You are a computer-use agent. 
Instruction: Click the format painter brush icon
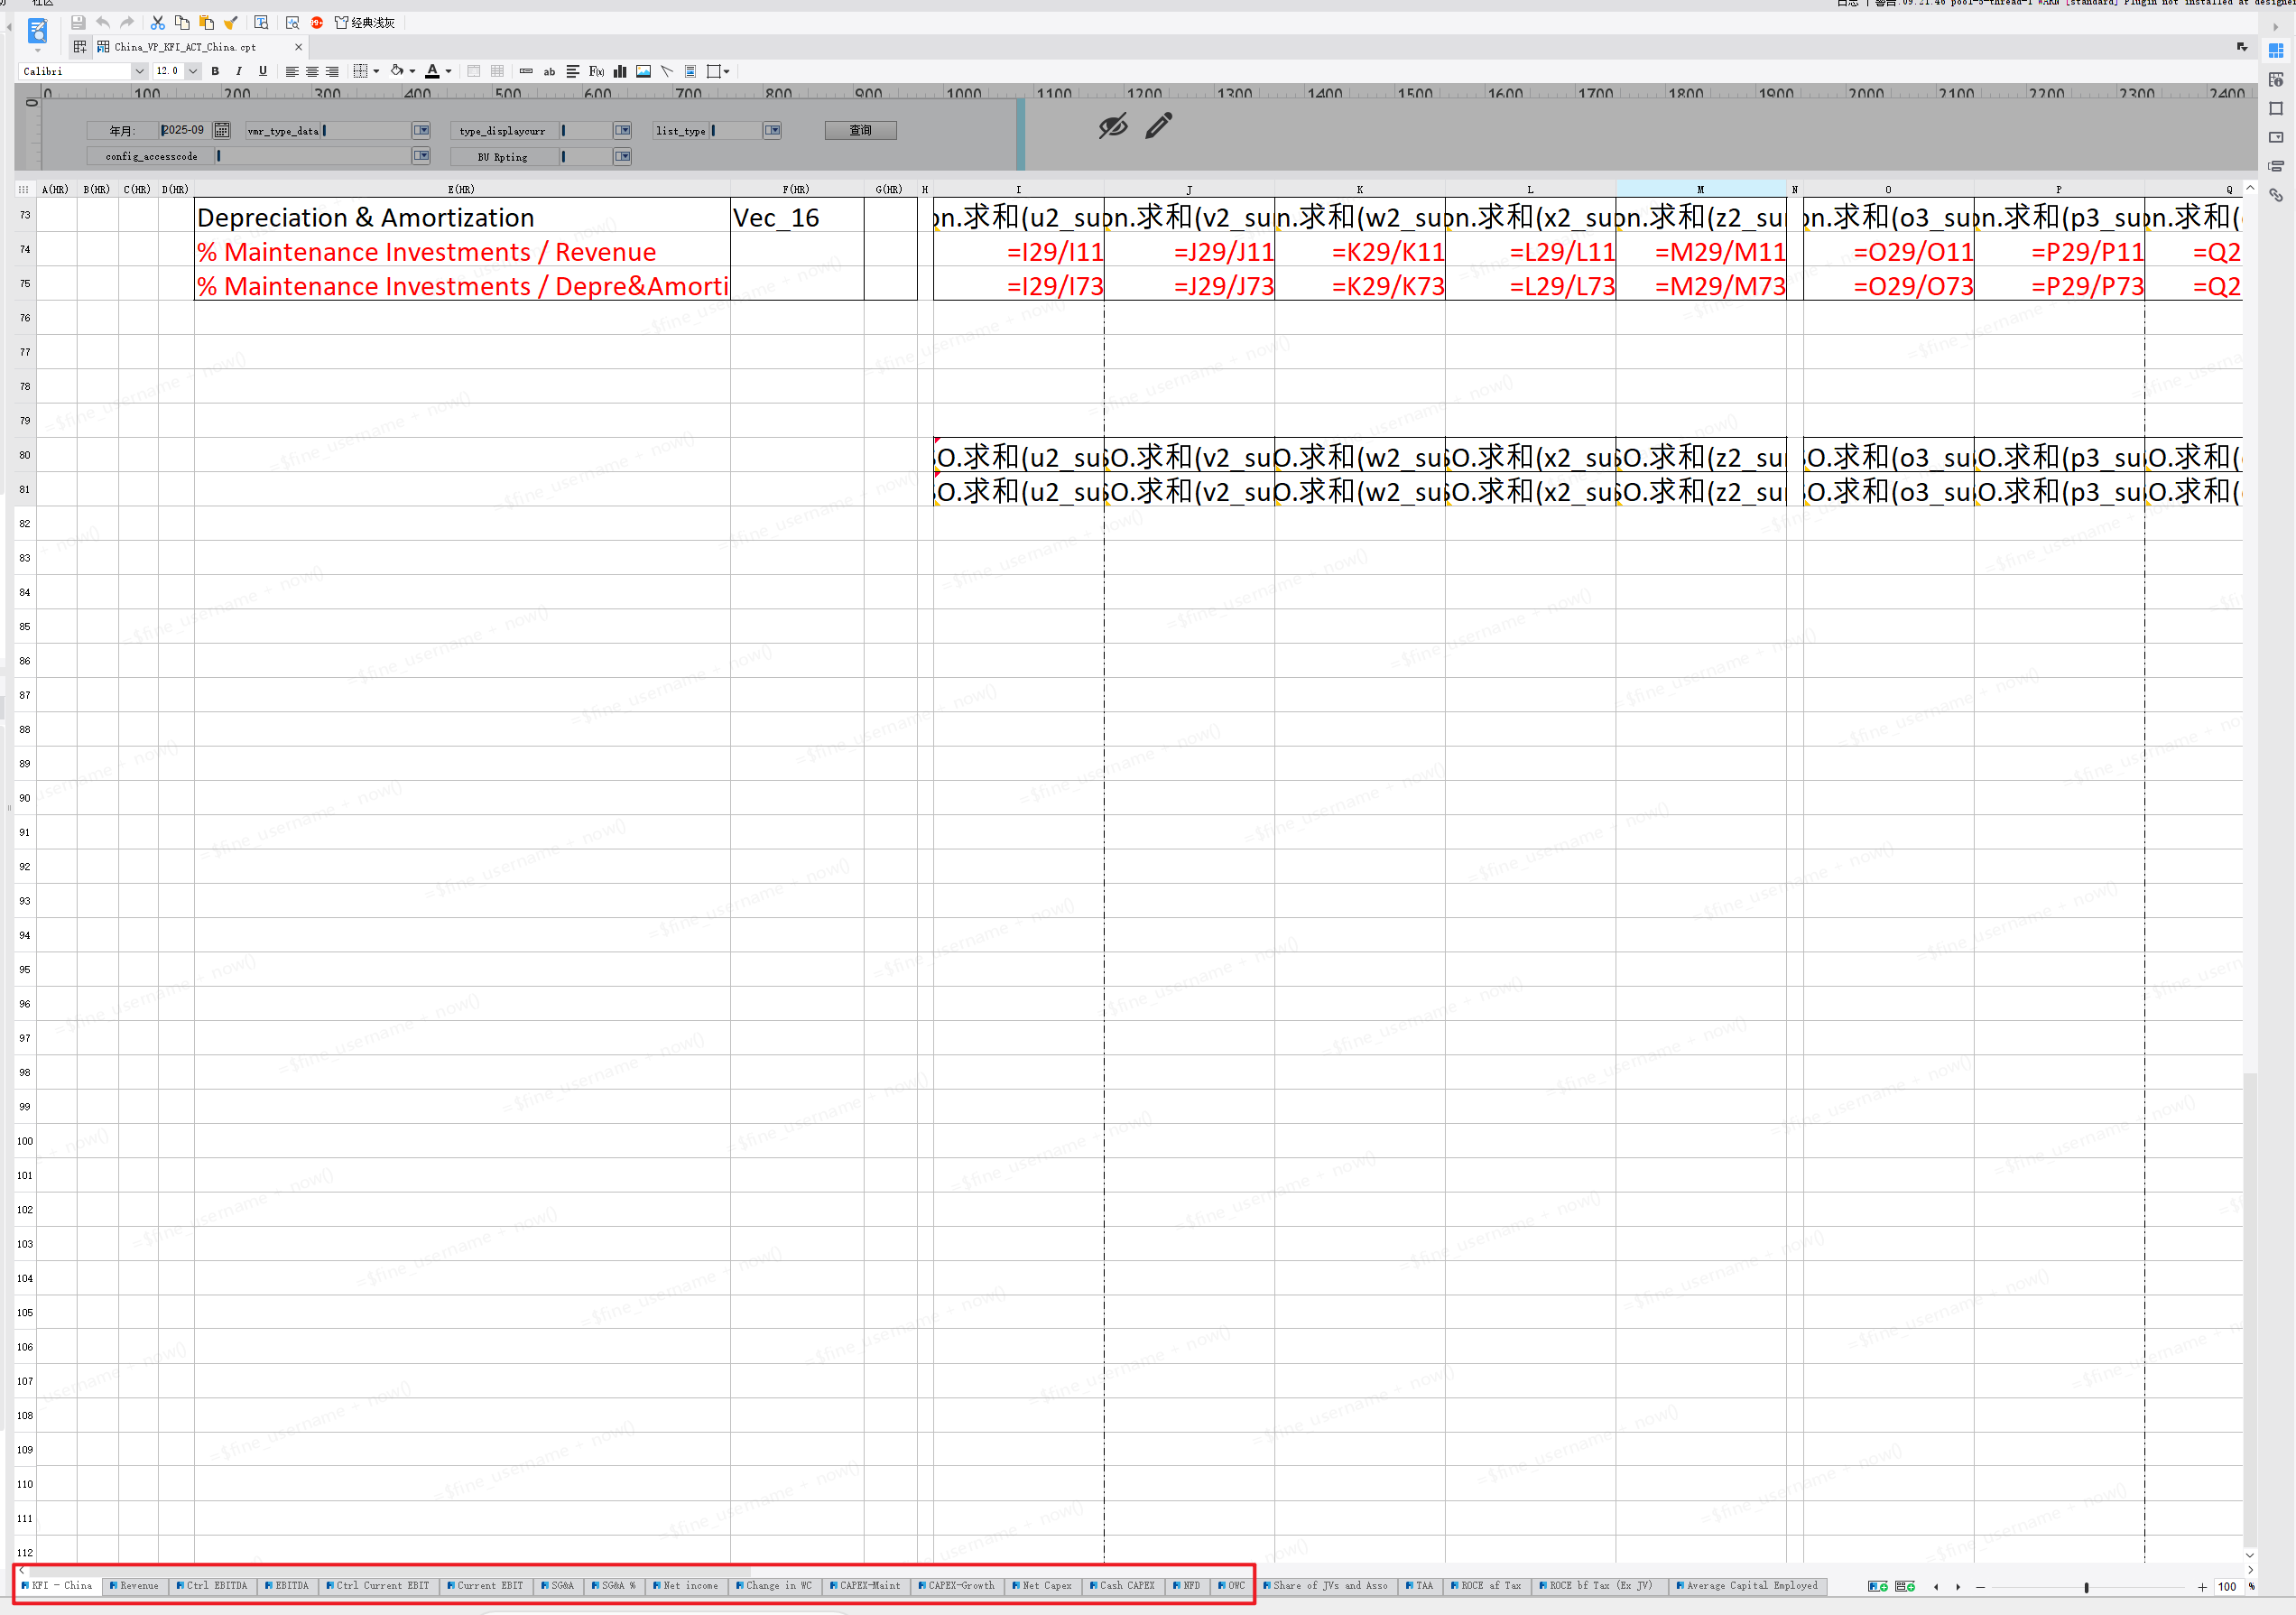pyautogui.click(x=230, y=22)
